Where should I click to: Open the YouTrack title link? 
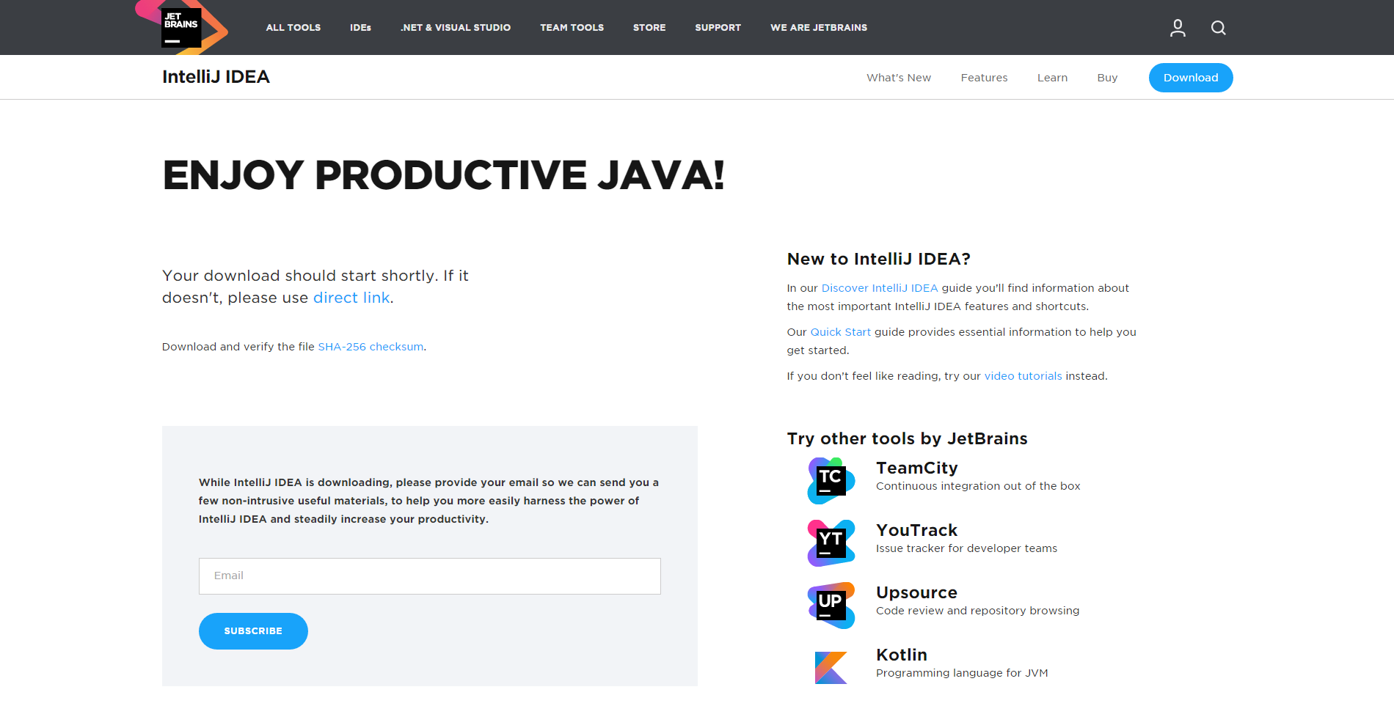pos(916,530)
